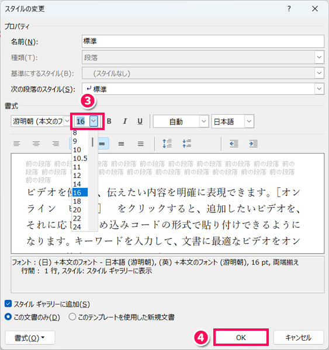Open language 日本語 dropdown
The width and height of the screenshot is (329, 350).
click(x=249, y=121)
